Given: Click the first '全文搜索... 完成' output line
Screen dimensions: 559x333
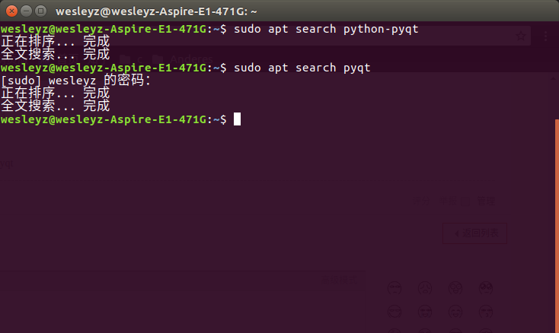Looking at the screenshot, I should coord(56,55).
